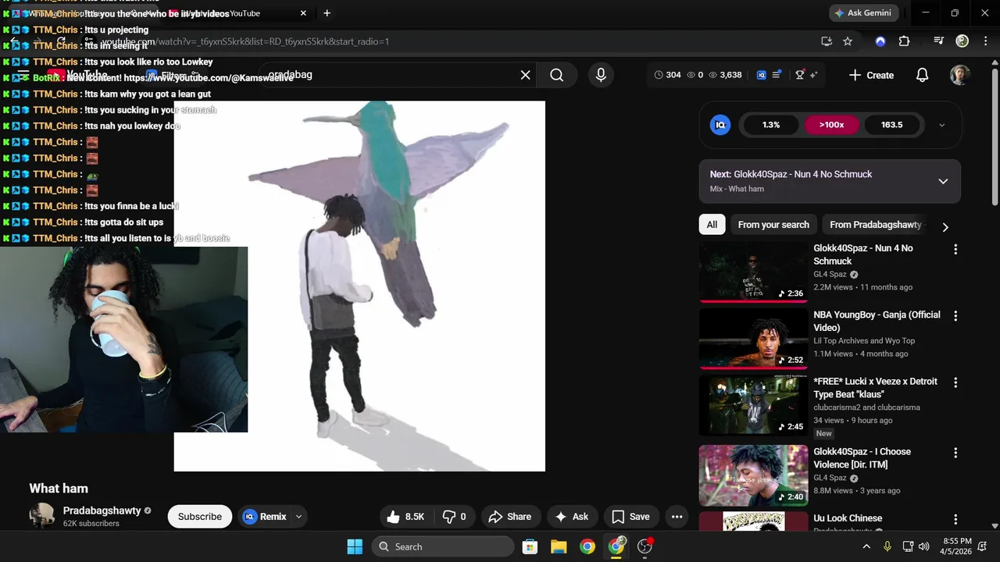Viewport: 1000px width, 562px height.
Task: Click the magnifier search button
Action: [556, 75]
